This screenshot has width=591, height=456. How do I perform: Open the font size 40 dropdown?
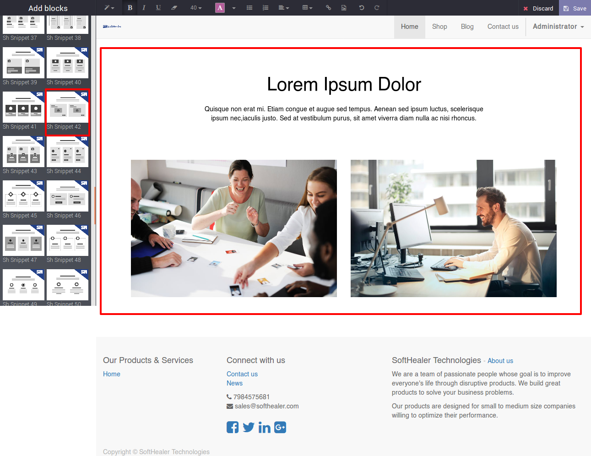pyautogui.click(x=196, y=8)
